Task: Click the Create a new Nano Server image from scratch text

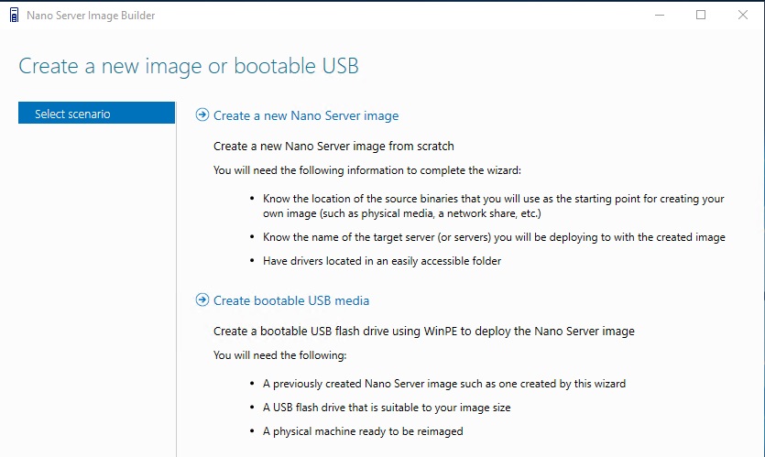Action: click(x=333, y=146)
